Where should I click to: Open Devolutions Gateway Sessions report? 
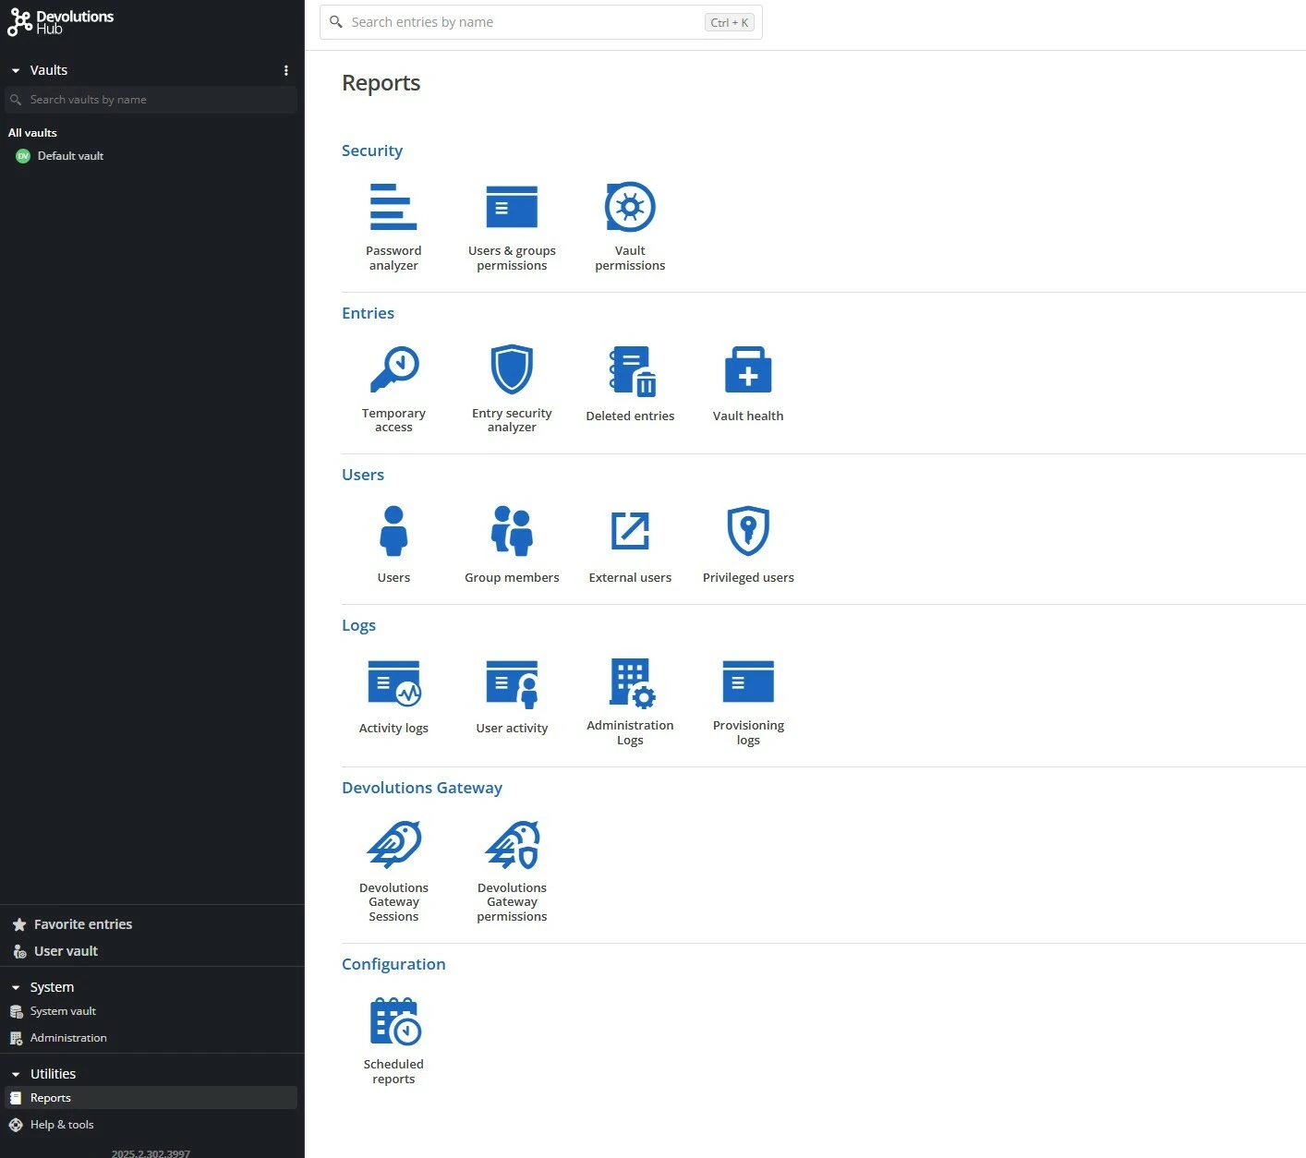click(393, 871)
